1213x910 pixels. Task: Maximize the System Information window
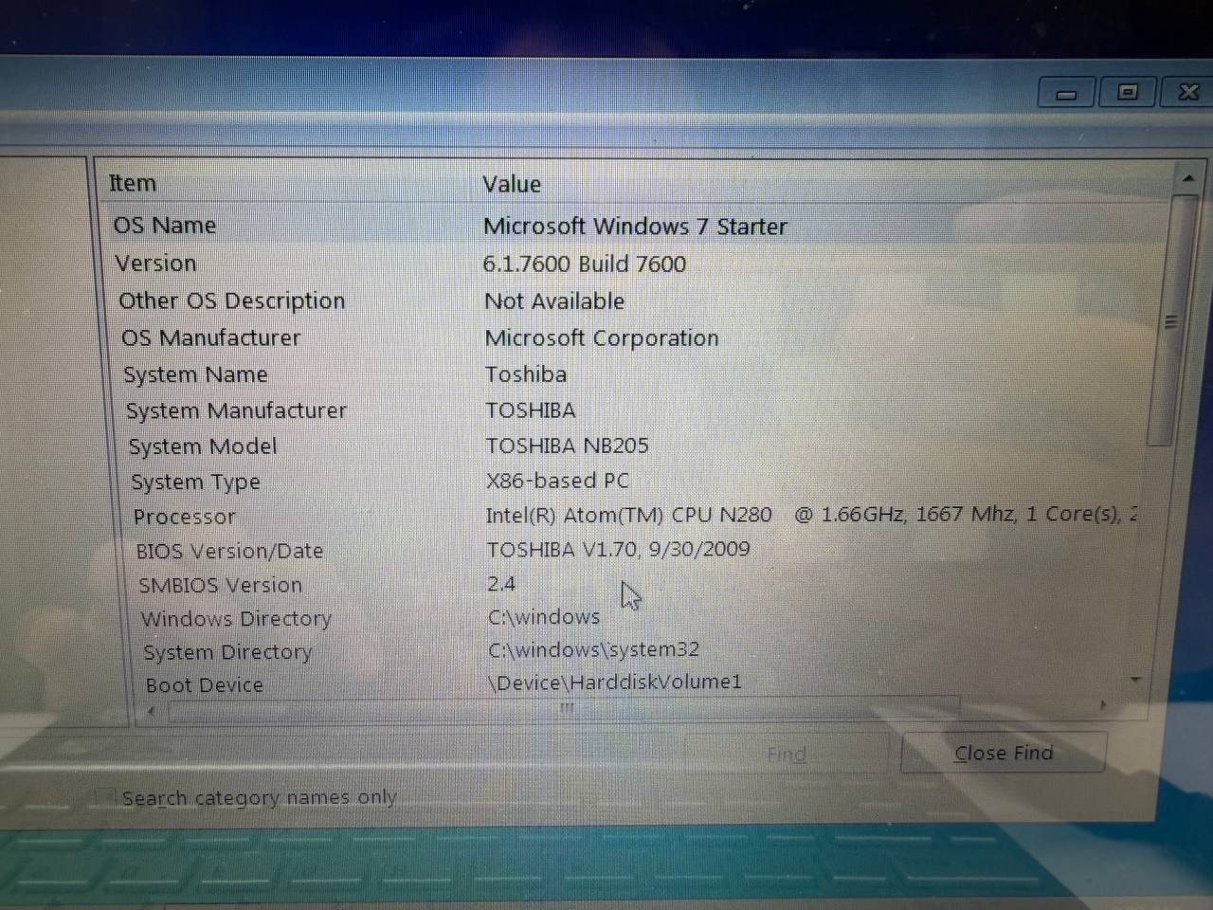click(x=1127, y=92)
